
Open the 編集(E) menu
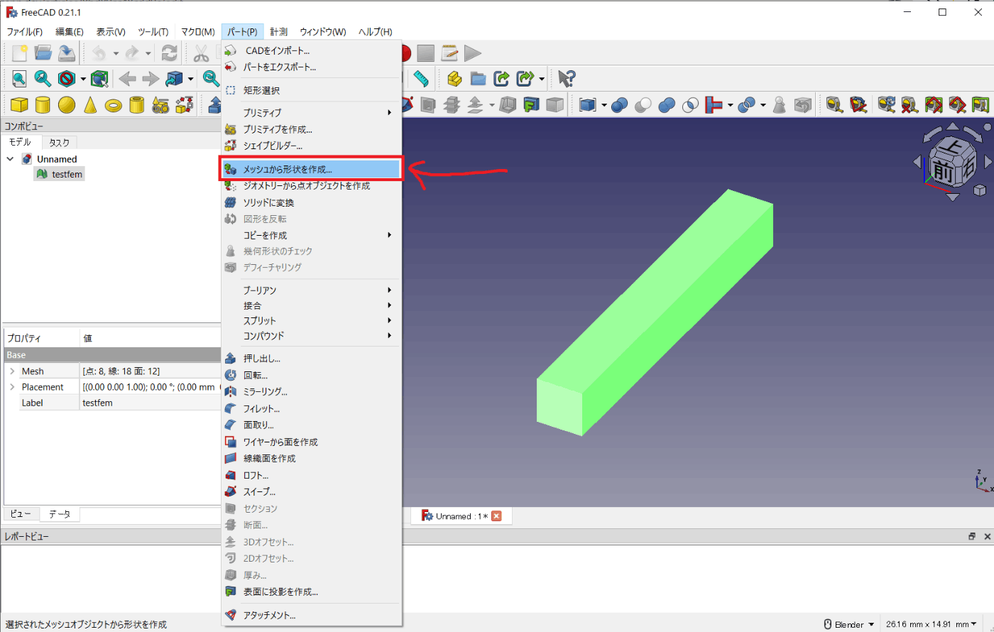click(x=70, y=32)
